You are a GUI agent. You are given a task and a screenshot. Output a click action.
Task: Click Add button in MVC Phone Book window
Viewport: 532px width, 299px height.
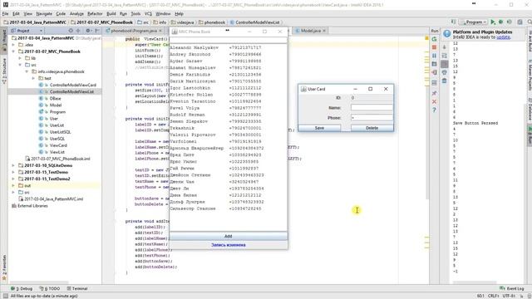point(229,236)
